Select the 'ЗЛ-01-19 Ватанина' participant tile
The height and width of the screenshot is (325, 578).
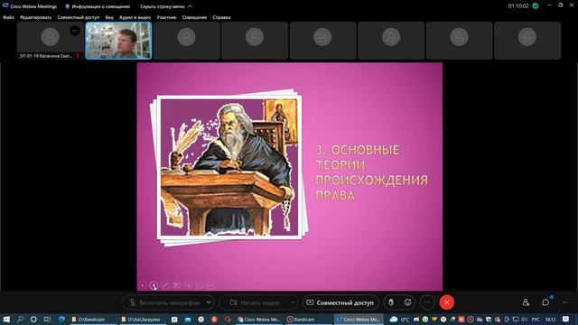[51, 41]
